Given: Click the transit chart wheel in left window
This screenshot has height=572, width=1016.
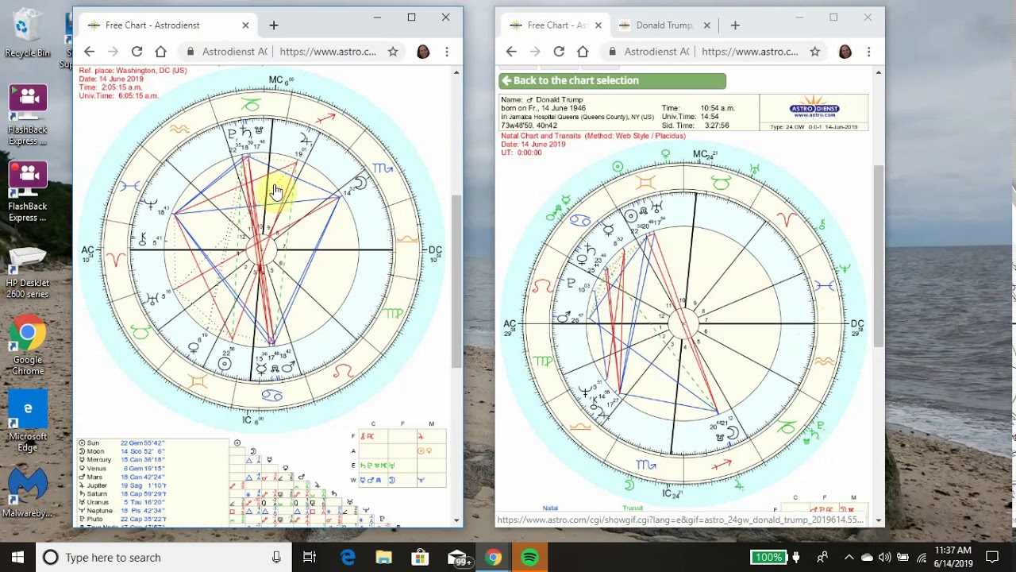Looking at the screenshot, I should (261, 250).
